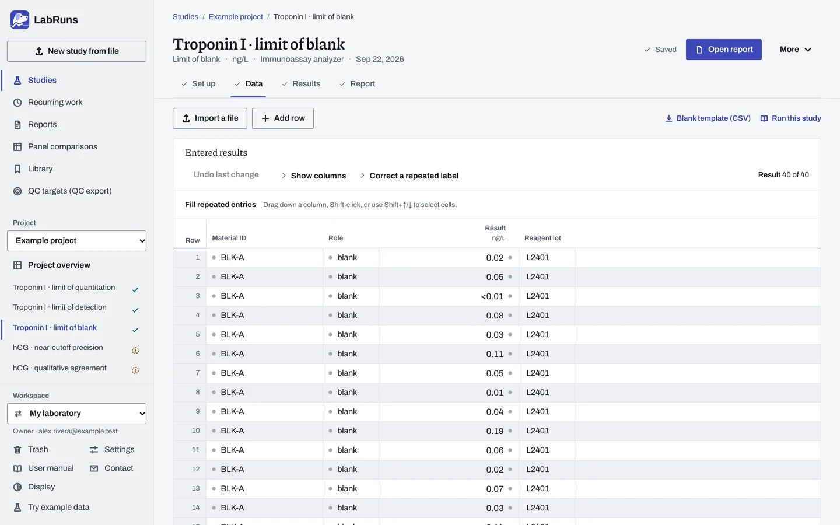
Task: Click Import a file button
Action: click(210, 118)
